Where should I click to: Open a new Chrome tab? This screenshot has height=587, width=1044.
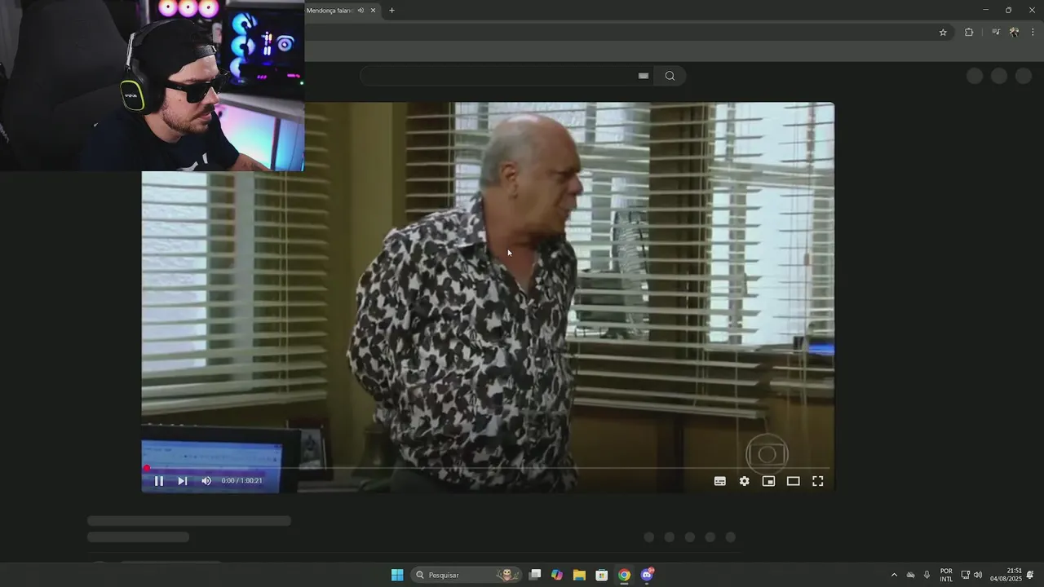point(391,11)
